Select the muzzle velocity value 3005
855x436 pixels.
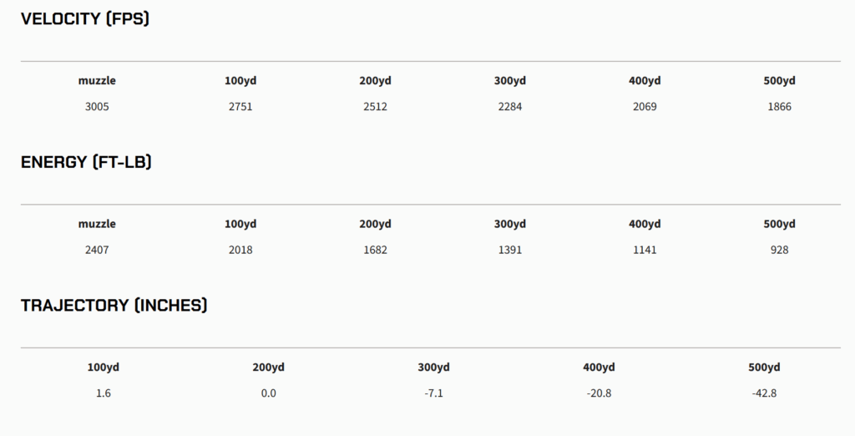(x=97, y=107)
